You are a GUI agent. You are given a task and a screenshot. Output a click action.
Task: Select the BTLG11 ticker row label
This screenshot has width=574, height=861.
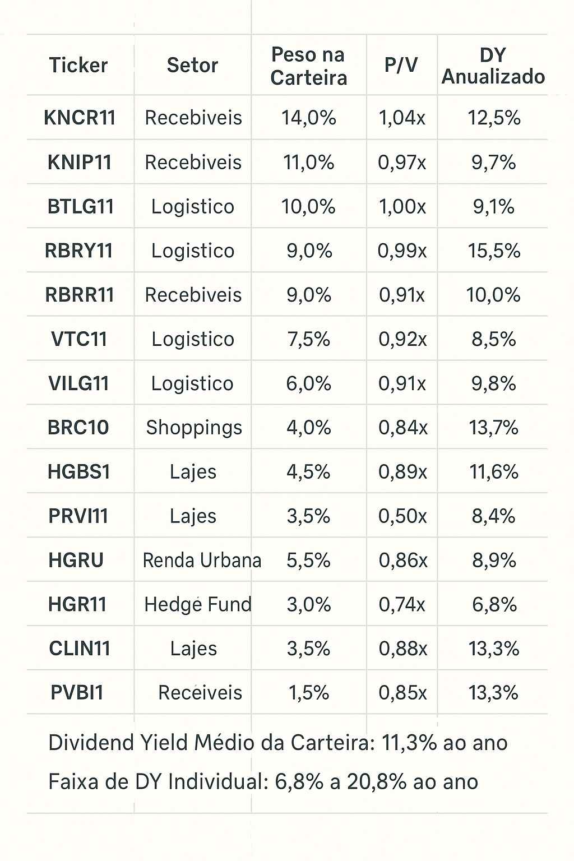coord(81,207)
